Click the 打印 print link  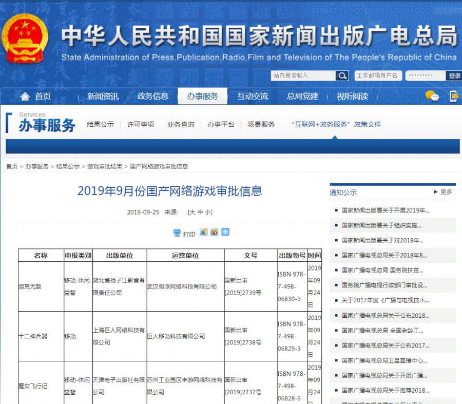(x=189, y=234)
